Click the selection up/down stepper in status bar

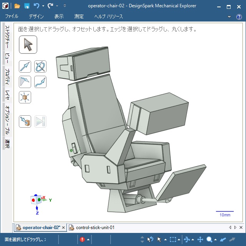pyautogui.click(x=142, y=239)
